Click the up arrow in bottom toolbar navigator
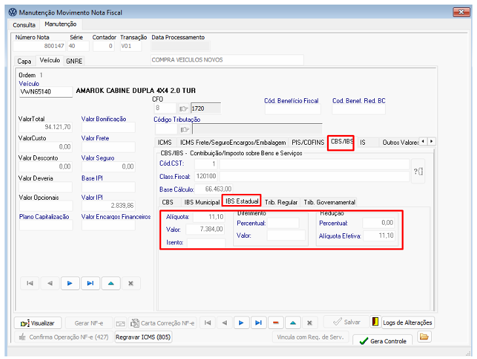477x359 pixels. pyautogui.click(x=293, y=323)
